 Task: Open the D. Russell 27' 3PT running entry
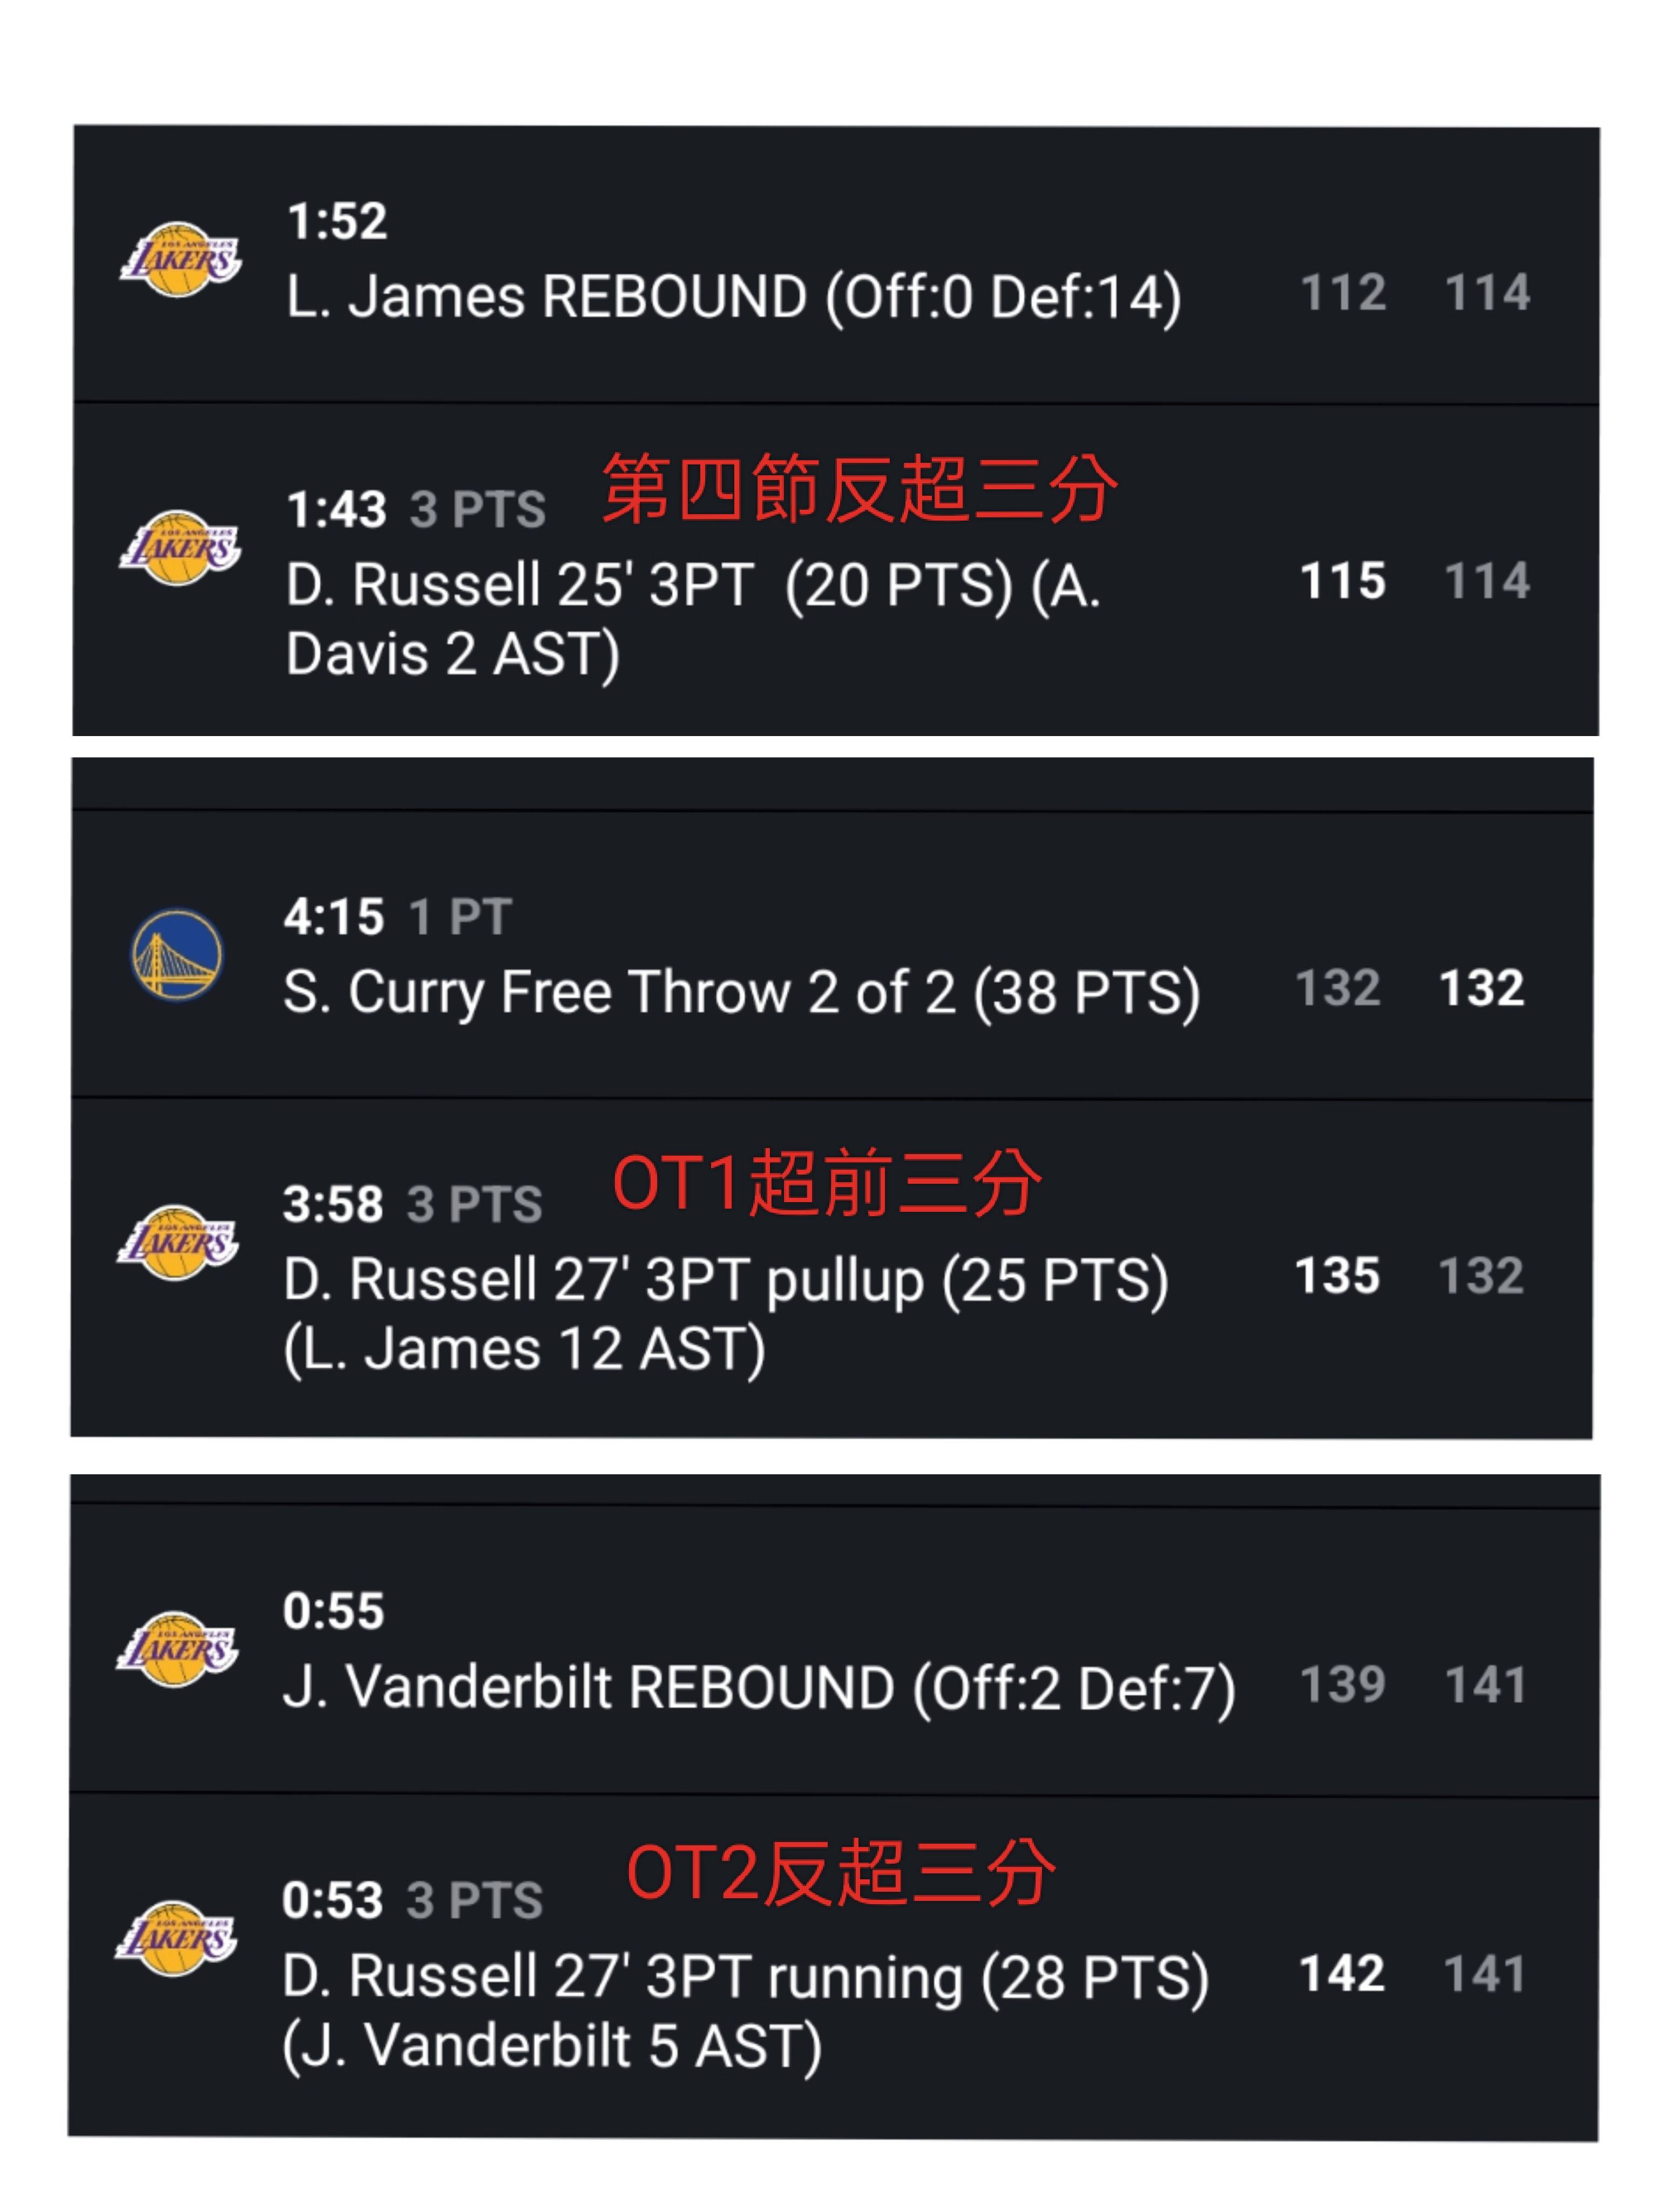834,1967
